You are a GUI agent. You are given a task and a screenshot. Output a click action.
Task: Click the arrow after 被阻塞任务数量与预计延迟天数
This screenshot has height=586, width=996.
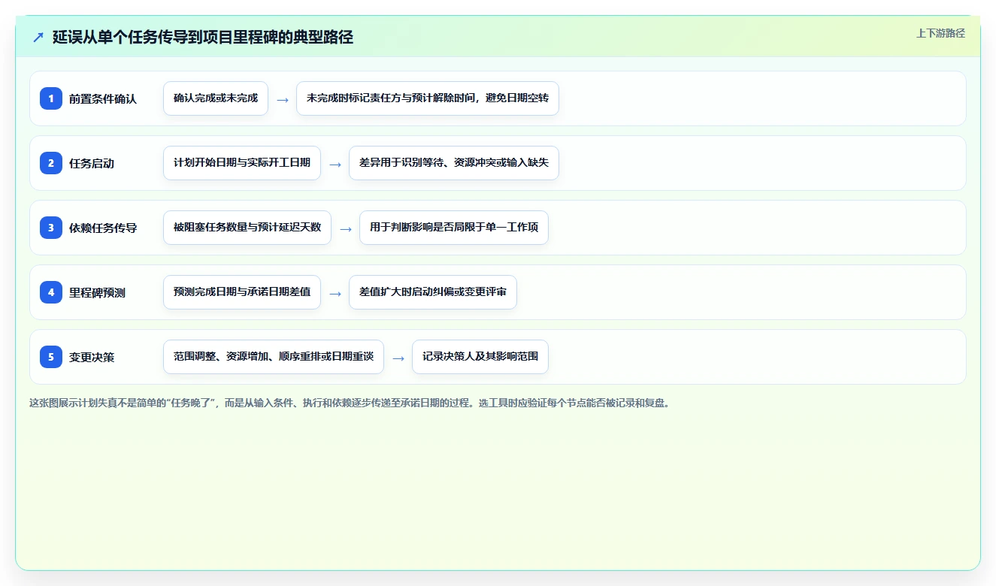click(346, 228)
